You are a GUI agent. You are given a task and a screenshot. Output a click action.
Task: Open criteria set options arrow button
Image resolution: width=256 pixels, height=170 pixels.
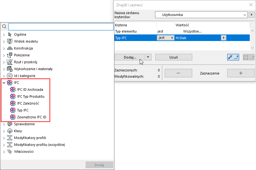click(252, 15)
